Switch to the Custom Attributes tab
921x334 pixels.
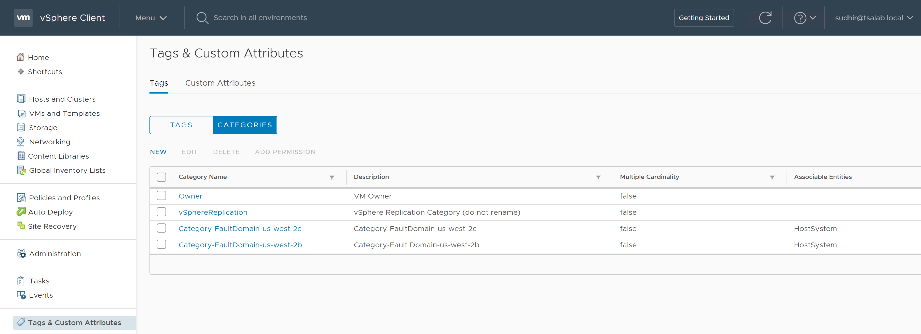[x=220, y=83]
